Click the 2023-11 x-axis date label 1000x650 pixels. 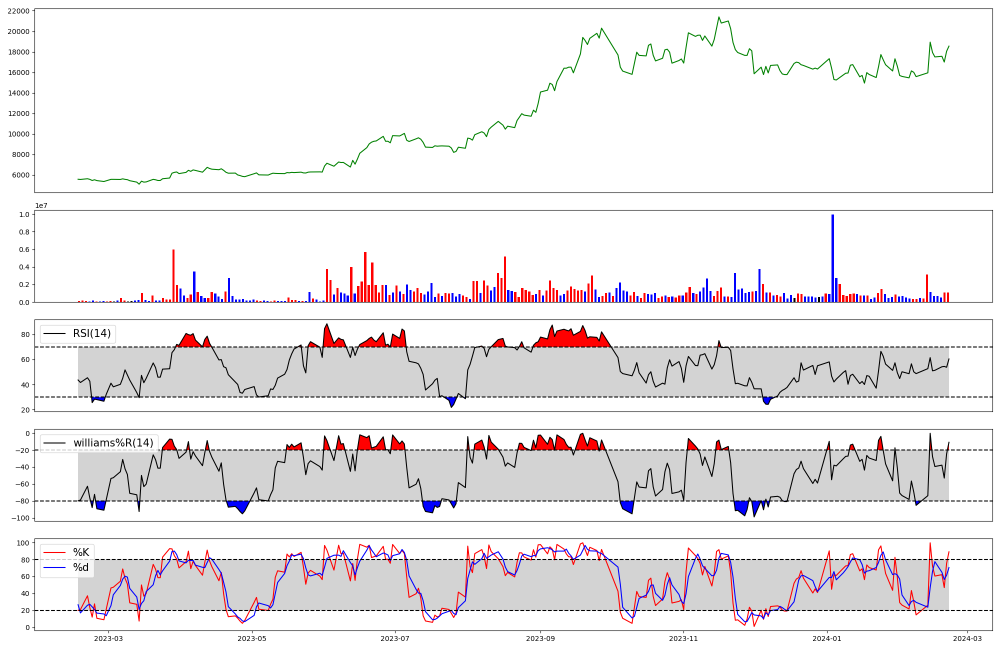(x=683, y=638)
